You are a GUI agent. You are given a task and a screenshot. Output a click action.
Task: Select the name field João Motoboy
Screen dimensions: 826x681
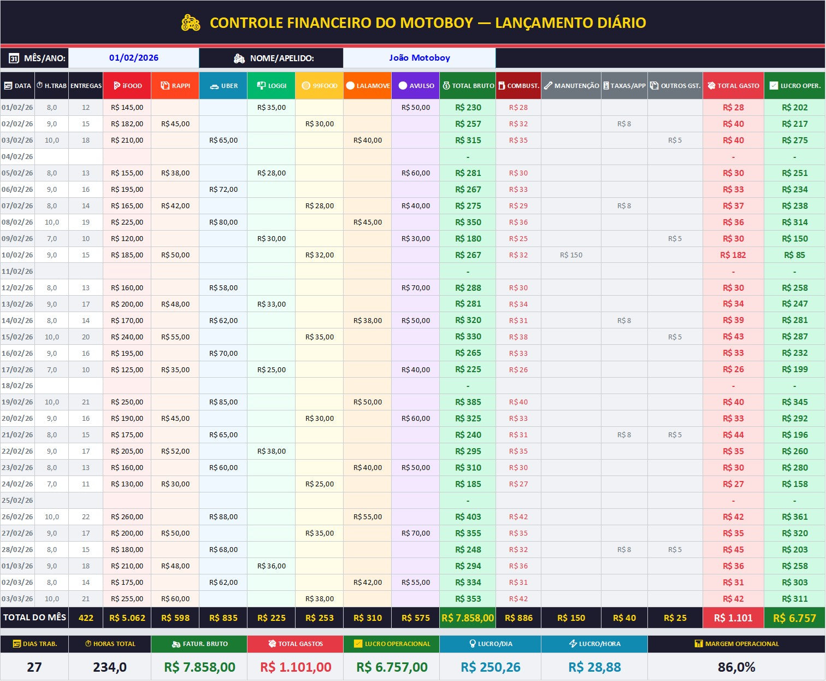coord(419,58)
